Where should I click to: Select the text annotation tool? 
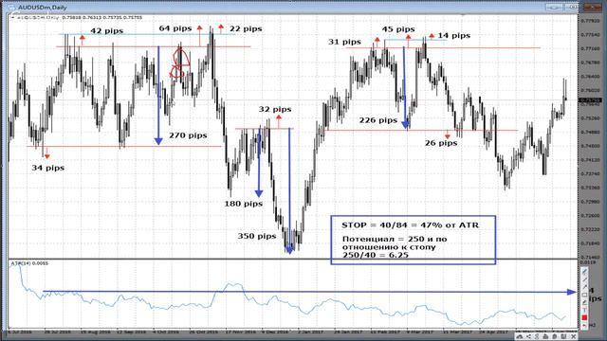coord(584,310)
